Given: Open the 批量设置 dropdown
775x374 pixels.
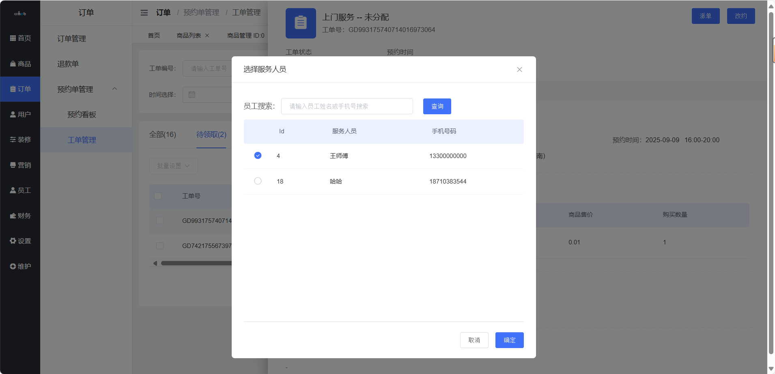Looking at the screenshot, I should (173, 166).
